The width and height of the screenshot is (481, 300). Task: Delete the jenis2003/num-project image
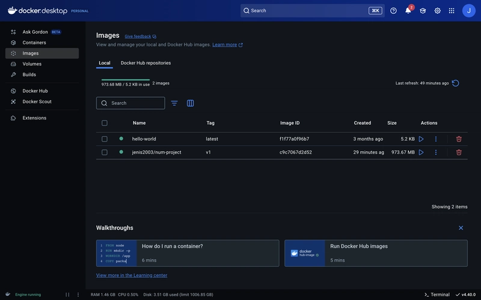coord(459,152)
